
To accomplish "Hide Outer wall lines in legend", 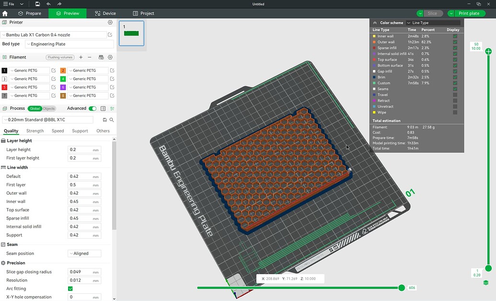I will coord(455,42).
